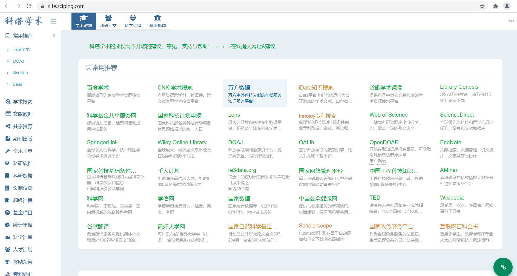Open the 谷歌翻译 link

pos(98,226)
